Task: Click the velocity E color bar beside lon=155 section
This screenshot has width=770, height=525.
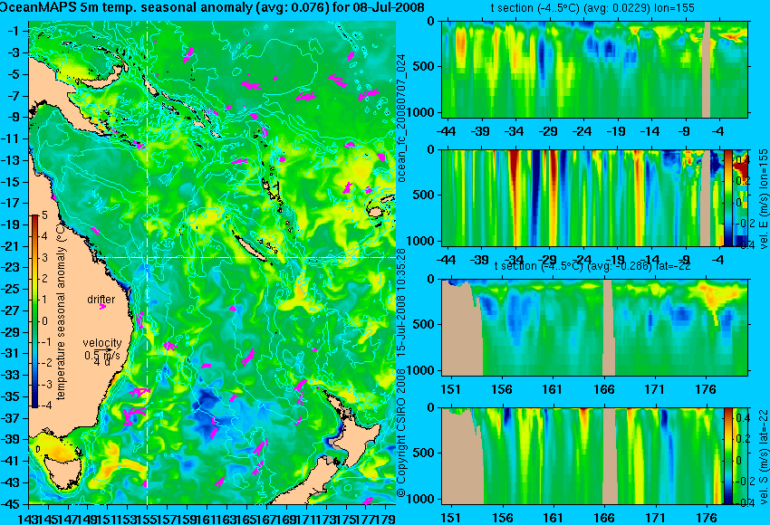Action: click(x=728, y=197)
